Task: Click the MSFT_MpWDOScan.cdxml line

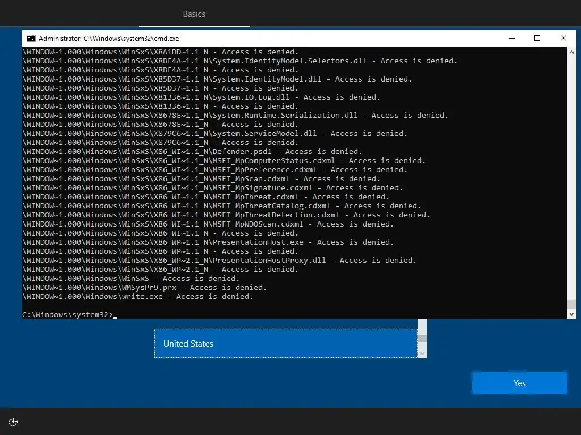Action: [208, 224]
